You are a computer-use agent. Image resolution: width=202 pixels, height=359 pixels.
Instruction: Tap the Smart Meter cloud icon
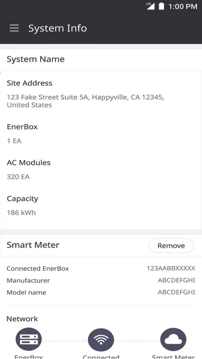click(x=174, y=341)
